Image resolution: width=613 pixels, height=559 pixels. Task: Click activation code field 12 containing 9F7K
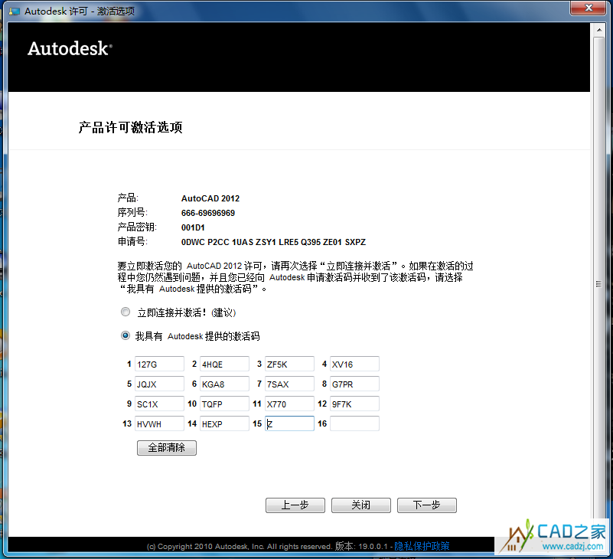pyautogui.click(x=354, y=404)
